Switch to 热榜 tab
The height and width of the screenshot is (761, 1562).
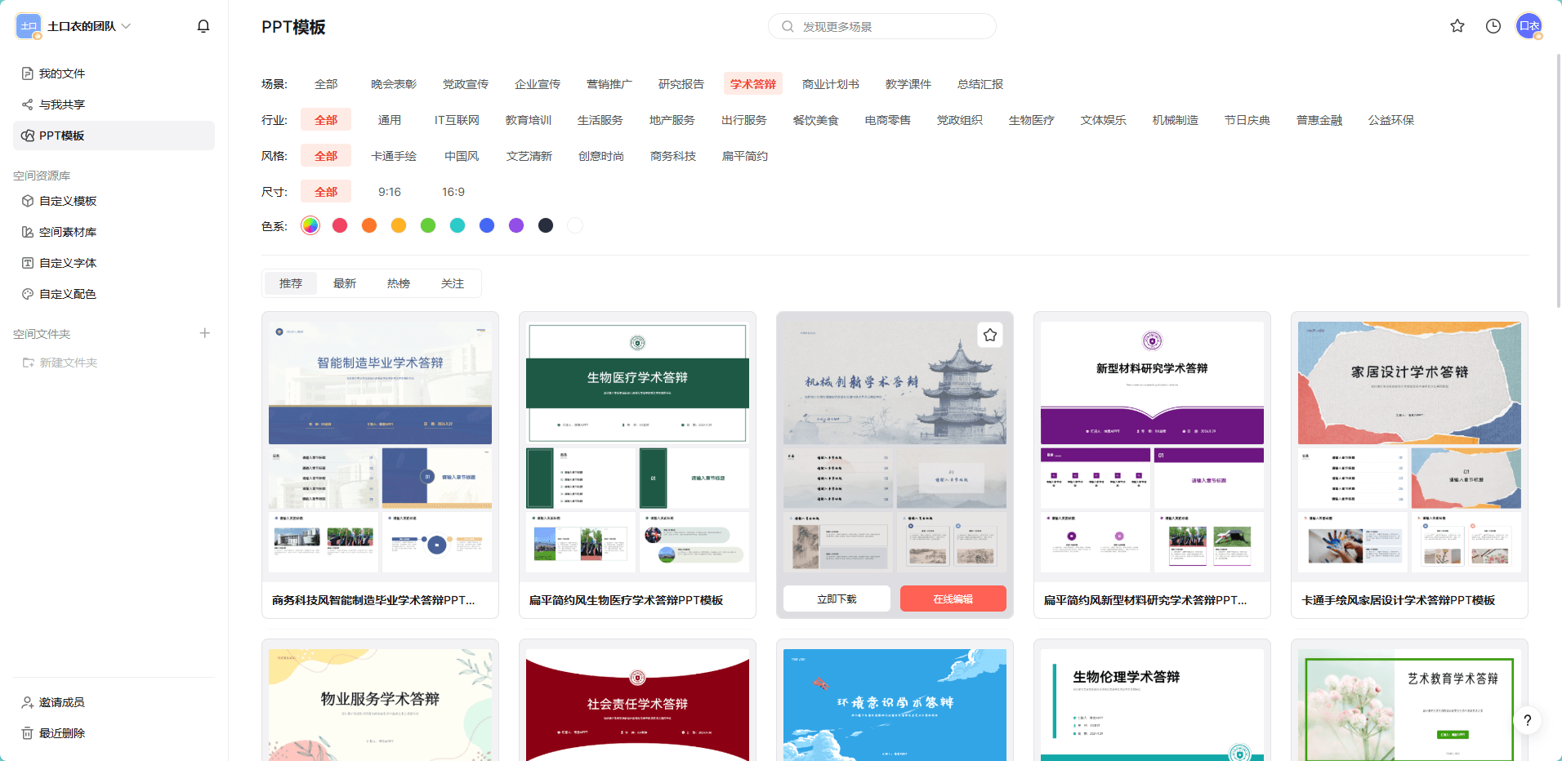tap(399, 283)
